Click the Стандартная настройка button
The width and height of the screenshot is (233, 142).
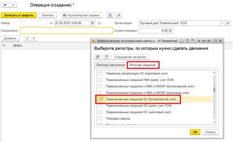[130, 57]
